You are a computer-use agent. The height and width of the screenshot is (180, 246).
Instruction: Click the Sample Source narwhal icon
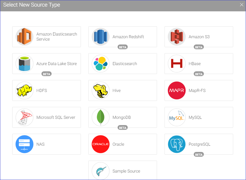(101, 171)
